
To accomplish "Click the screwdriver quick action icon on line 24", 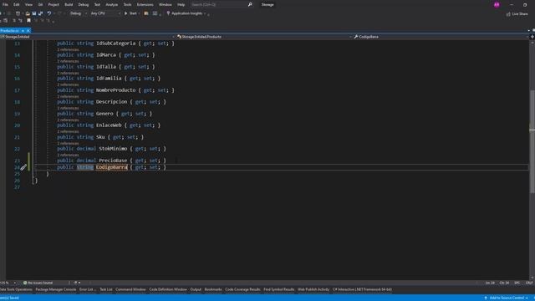I will tap(23, 167).
